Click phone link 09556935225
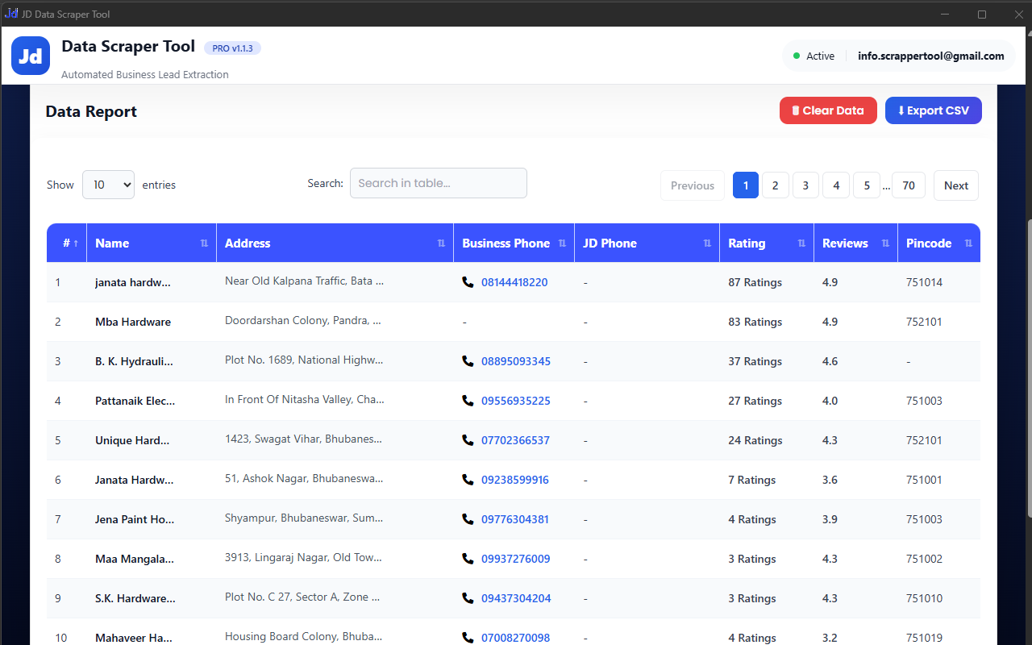The height and width of the screenshot is (645, 1032). tap(516, 401)
